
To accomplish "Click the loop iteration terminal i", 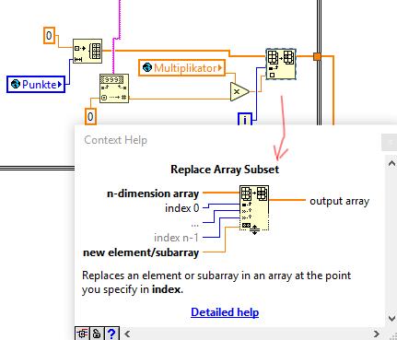I will pyautogui.click(x=245, y=119).
